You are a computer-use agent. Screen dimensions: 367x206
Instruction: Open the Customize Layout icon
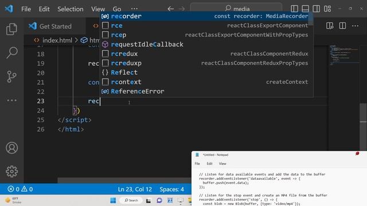tap(327, 9)
